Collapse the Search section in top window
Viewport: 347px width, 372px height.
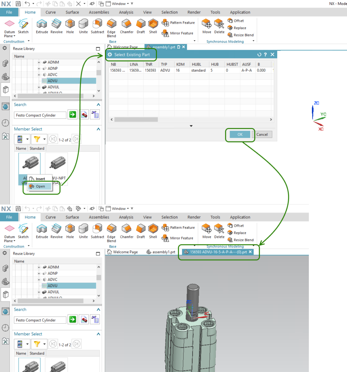98,105
